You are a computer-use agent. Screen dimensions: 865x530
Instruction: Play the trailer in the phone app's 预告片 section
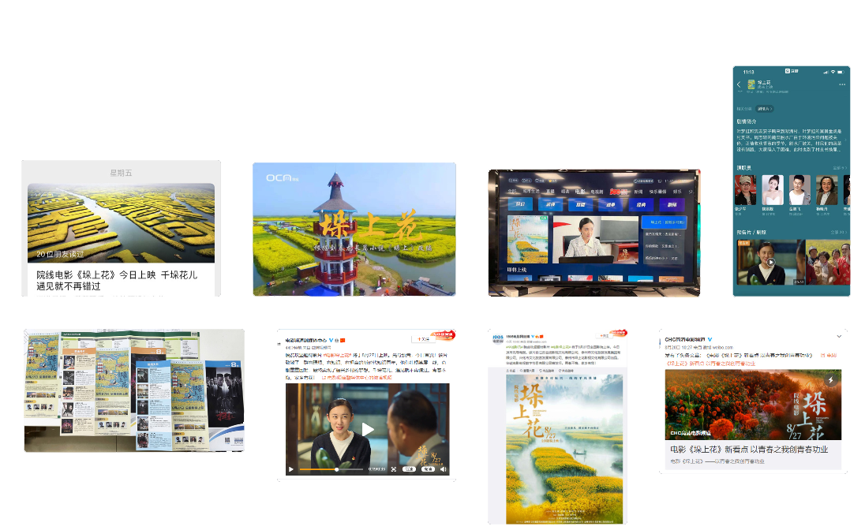tap(770, 263)
